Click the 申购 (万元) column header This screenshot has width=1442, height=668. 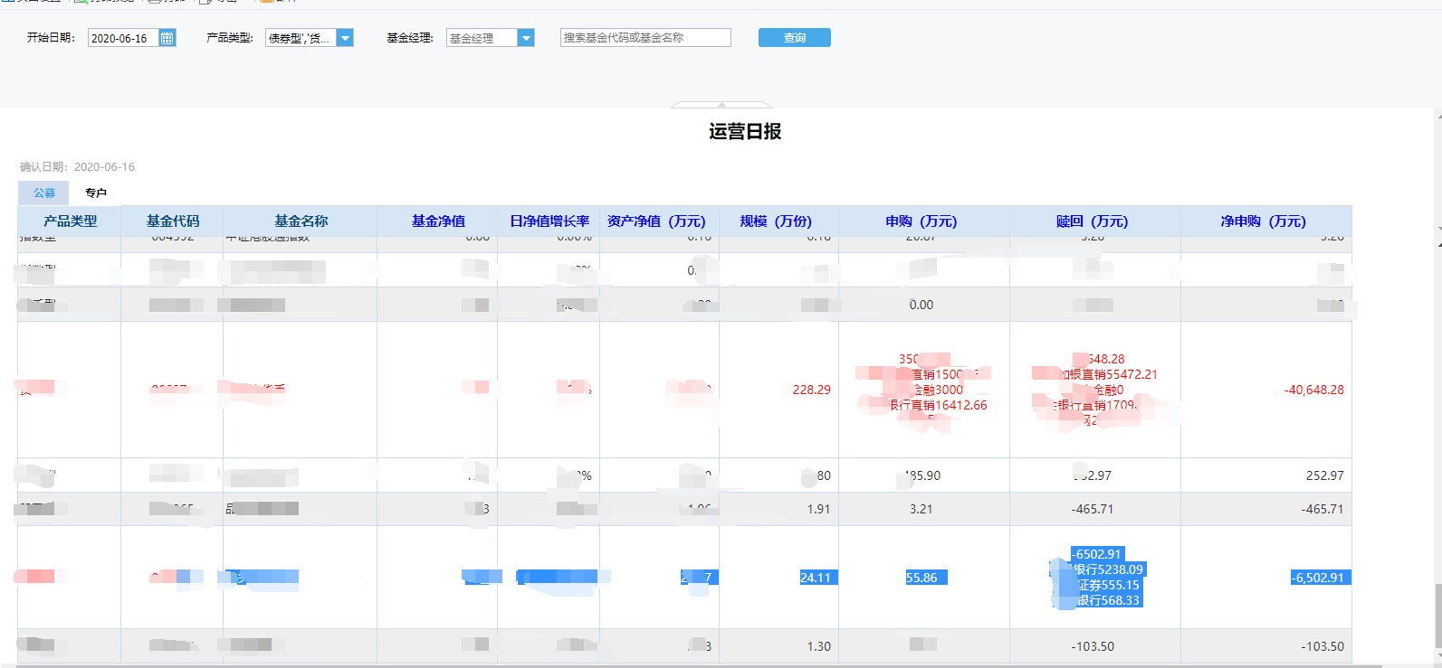pos(923,221)
